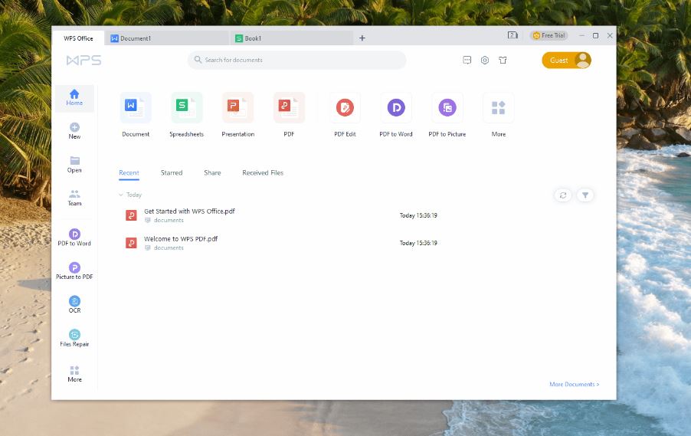Open the feedback message icon
The height and width of the screenshot is (436, 691).
467,60
